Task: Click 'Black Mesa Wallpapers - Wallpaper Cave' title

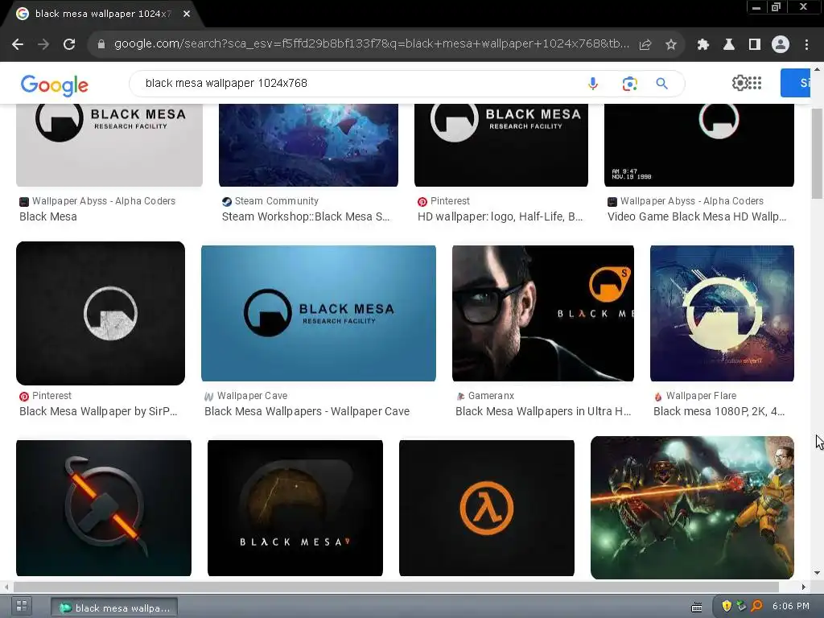Action: pyautogui.click(x=307, y=411)
